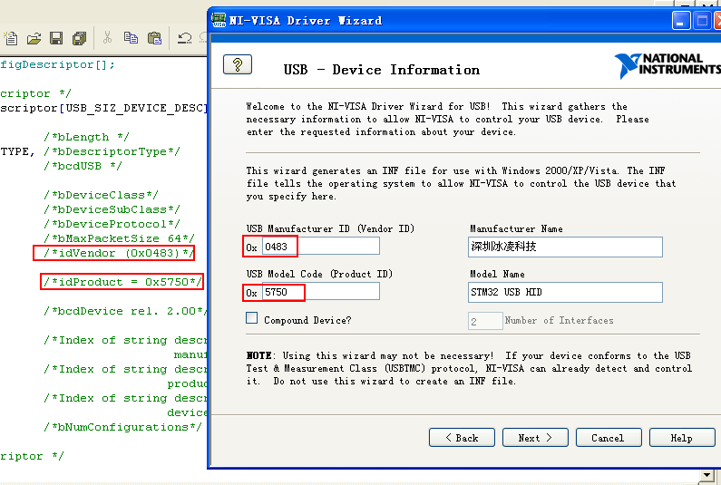721x485 pixels.
Task: Open Help from the wizard footer
Action: click(x=682, y=438)
